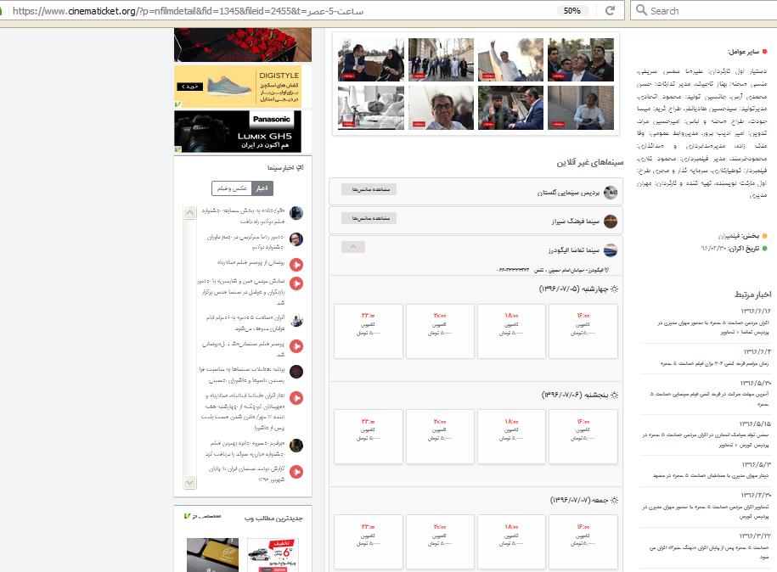Expand showtimes for Cinema Farhang Shiraz via مشاهده سانس‌ها
The height and width of the screenshot is (572, 777).
click(369, 218)
